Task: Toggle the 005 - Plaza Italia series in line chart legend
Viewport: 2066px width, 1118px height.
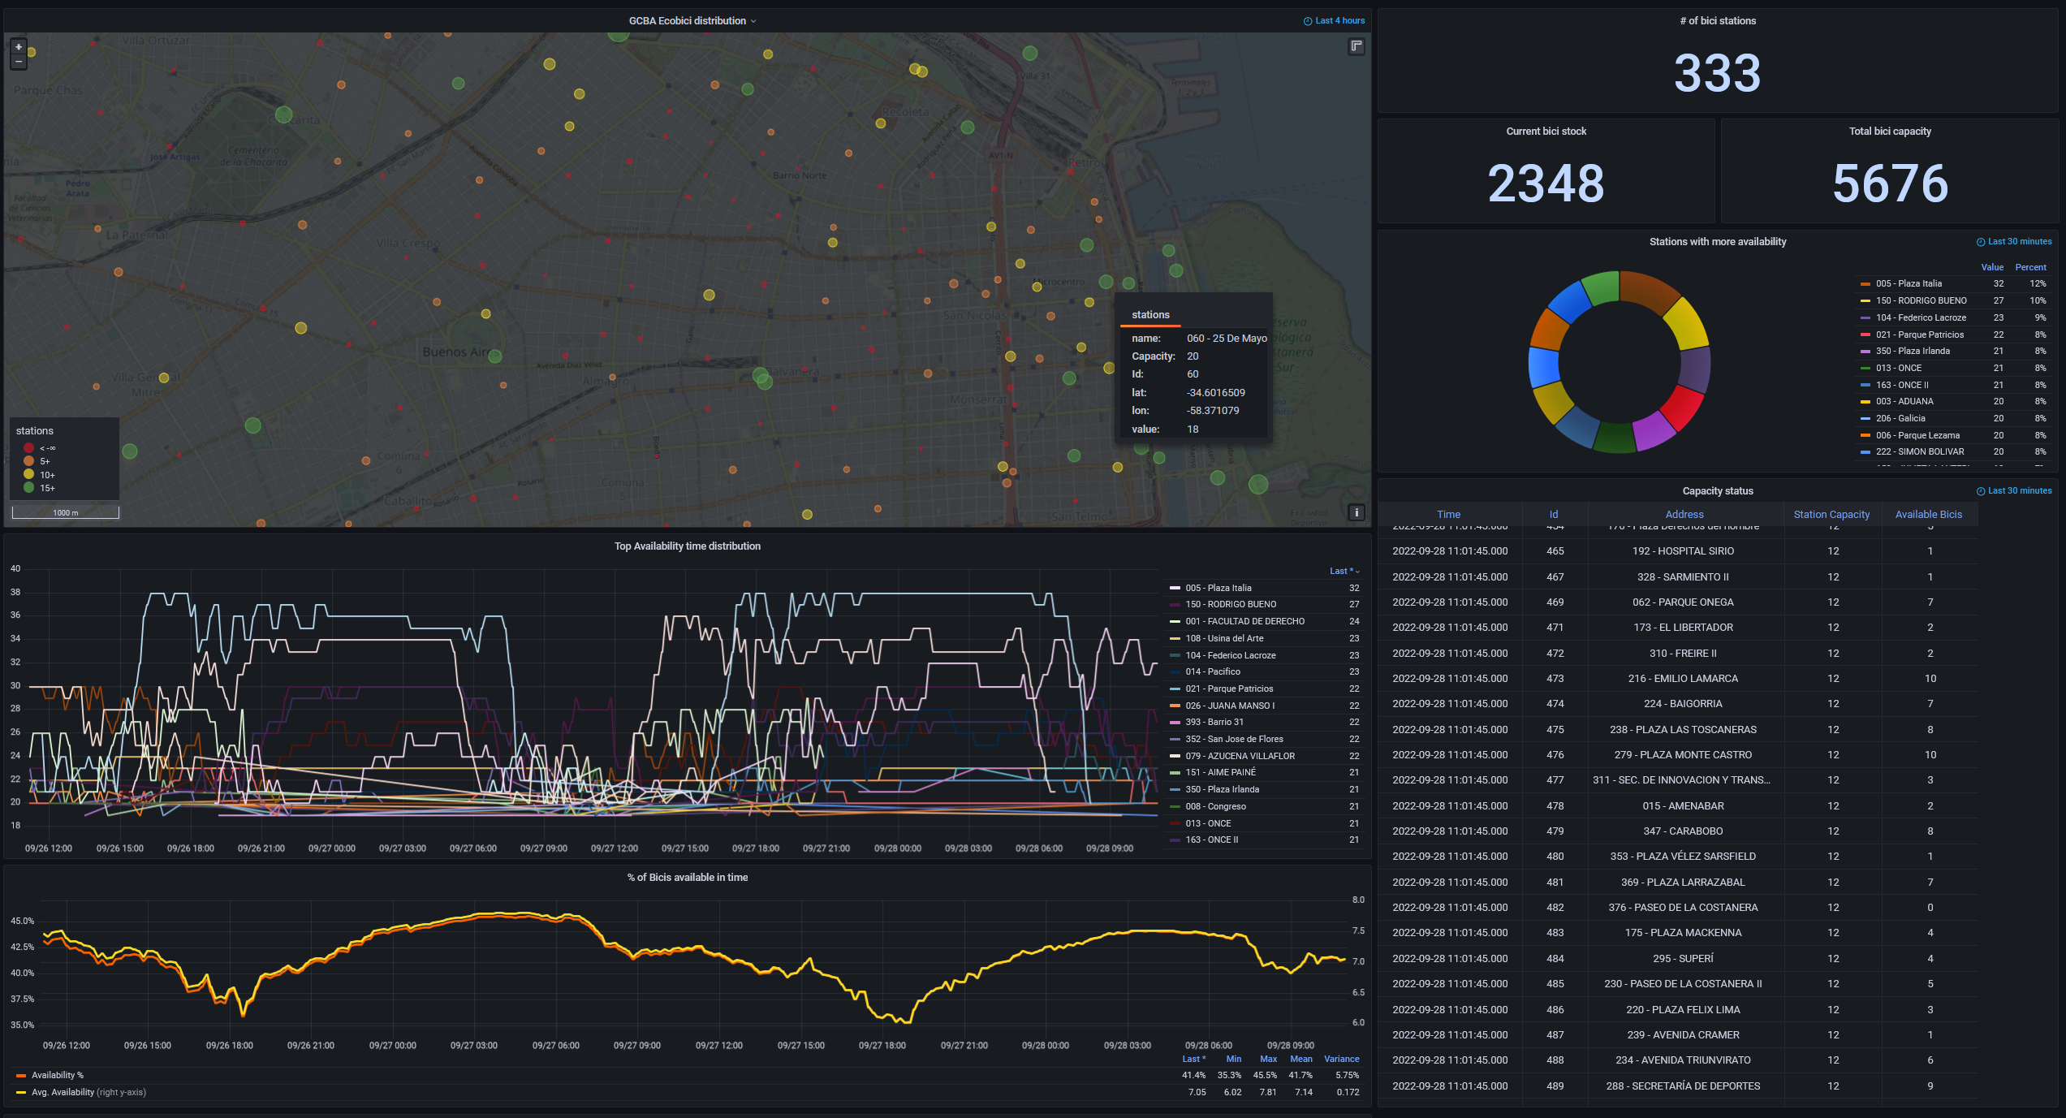Action: click(1218, 588)
